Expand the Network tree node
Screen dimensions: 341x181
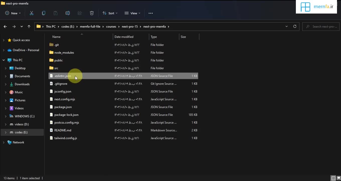[x=4, y=142]
